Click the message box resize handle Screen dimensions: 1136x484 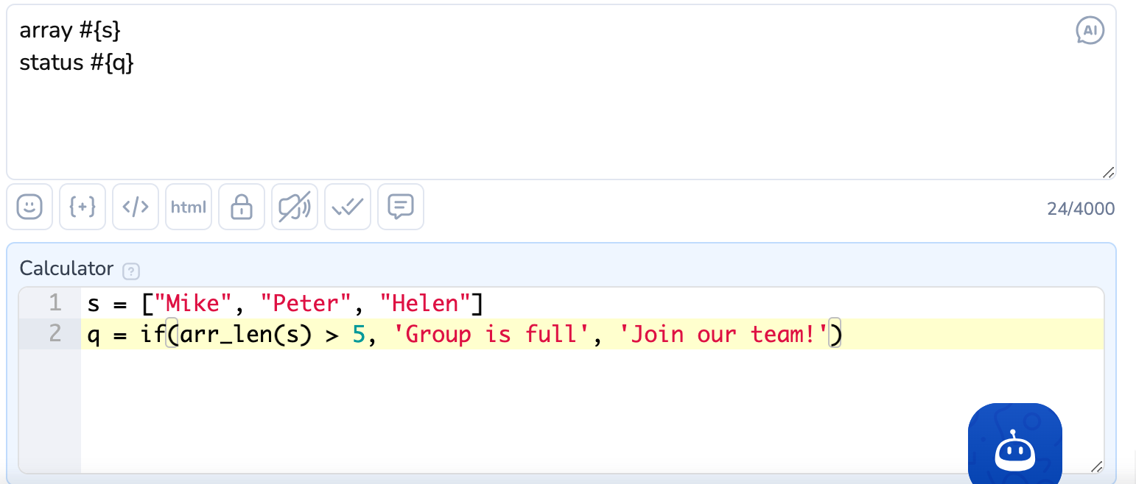1107,172
